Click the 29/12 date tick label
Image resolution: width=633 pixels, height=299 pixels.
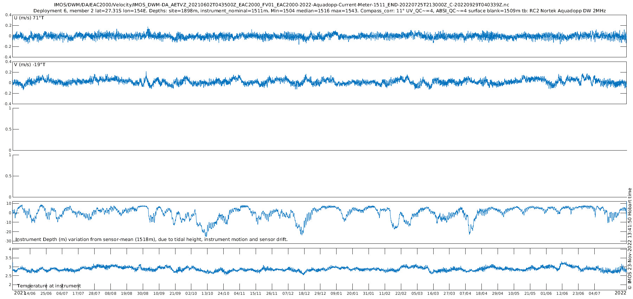pyautogui.click(x=320, y=293)
